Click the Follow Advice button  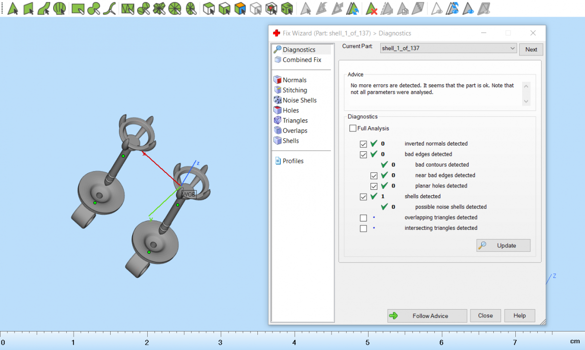(427, 316)
